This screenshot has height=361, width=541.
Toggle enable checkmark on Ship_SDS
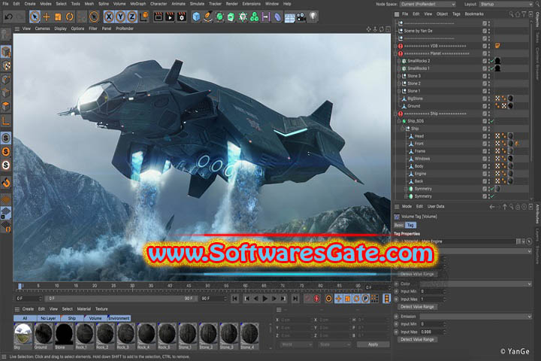click(492, 121)
